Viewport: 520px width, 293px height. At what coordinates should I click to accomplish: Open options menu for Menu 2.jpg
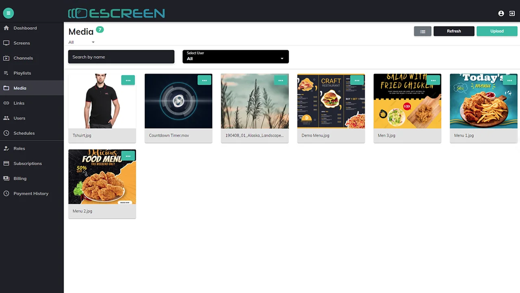coord(128,156)
